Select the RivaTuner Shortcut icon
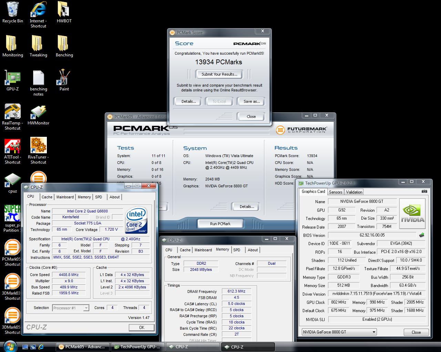The width and height of the screenshot is (441, 352). [38, 151]
